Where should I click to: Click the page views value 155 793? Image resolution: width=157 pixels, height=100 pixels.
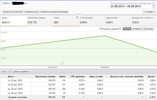point(52,89)
